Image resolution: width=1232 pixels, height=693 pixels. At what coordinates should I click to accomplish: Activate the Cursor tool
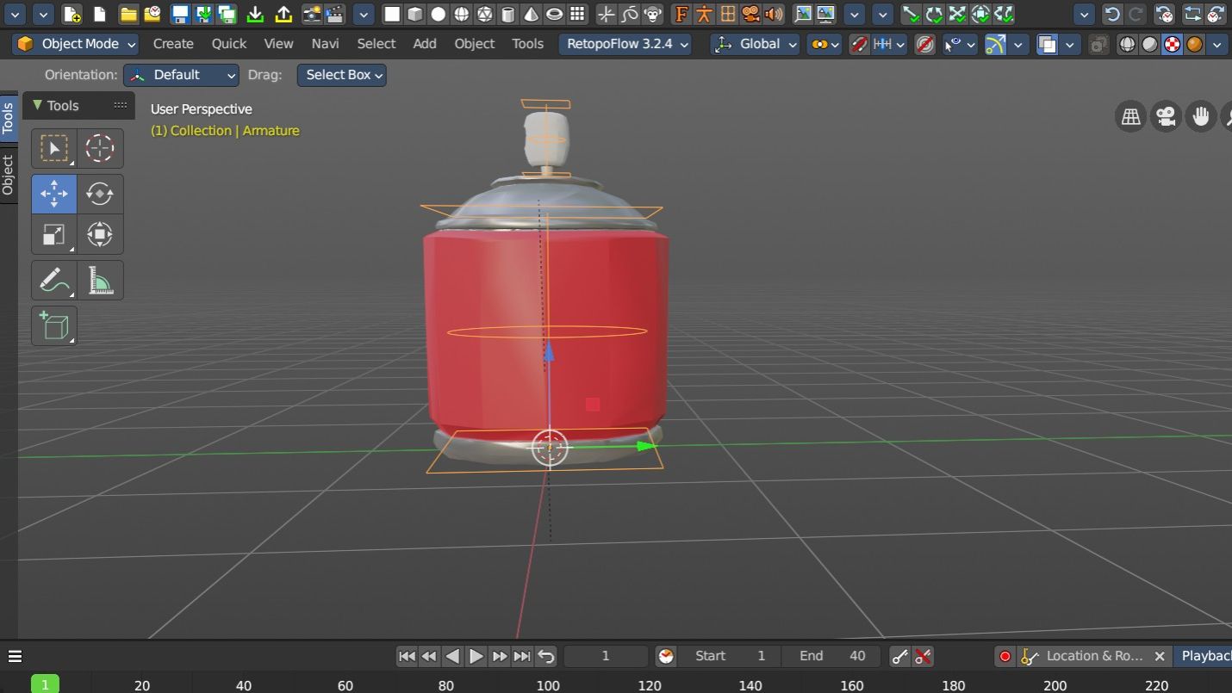click(x=100, y=149)
